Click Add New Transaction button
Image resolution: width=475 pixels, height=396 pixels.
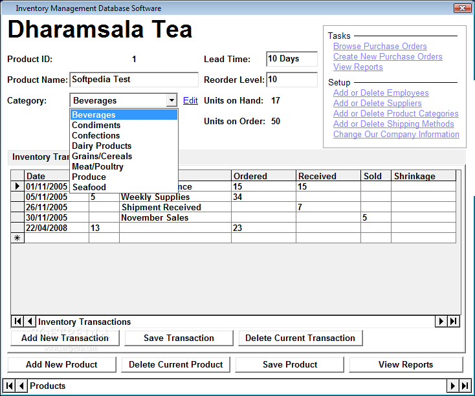[65, 338]
